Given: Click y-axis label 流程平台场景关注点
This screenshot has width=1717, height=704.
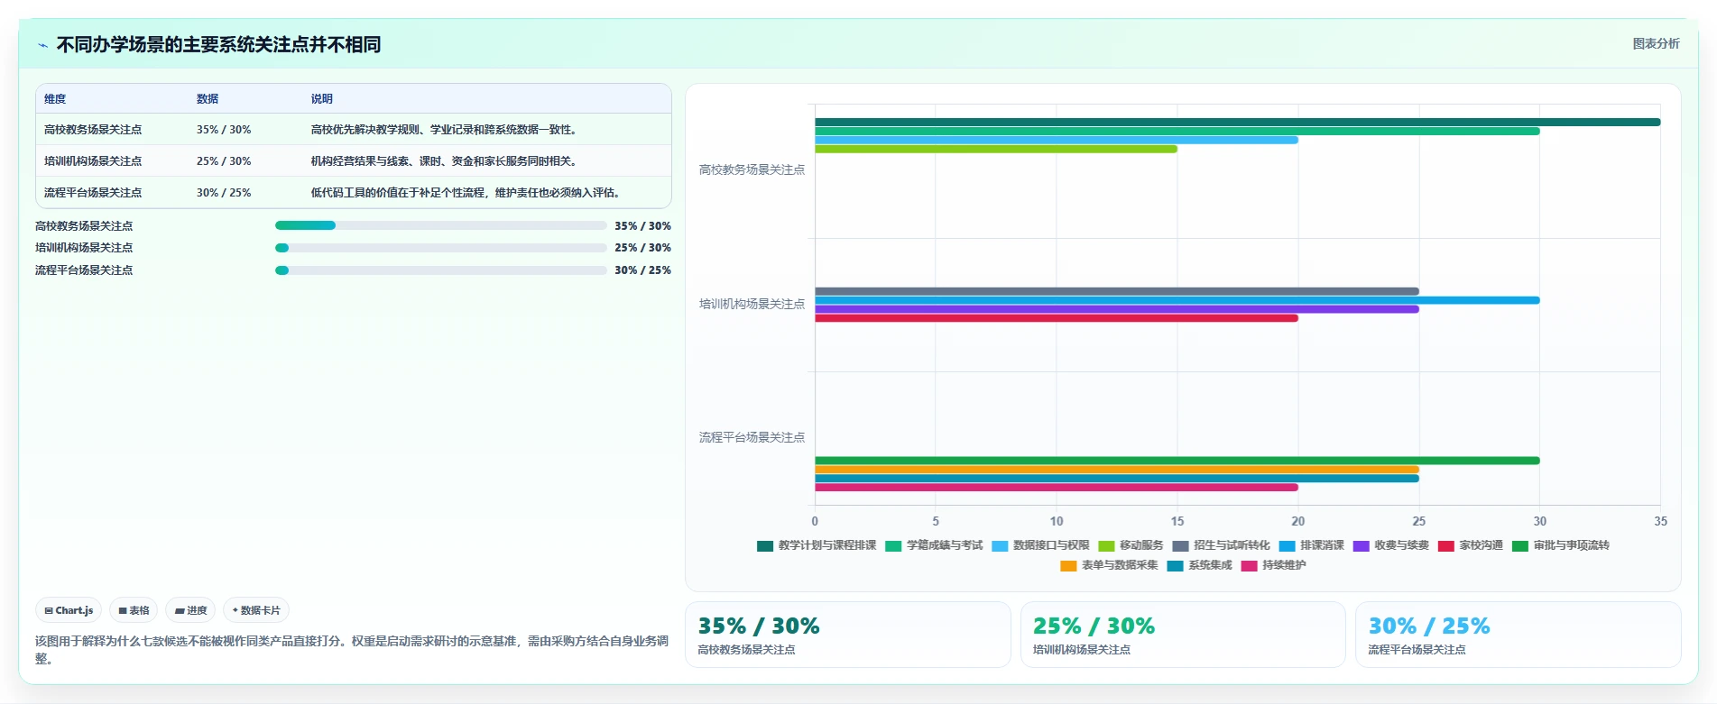Looking at the screenshot, I should (752, 437).
